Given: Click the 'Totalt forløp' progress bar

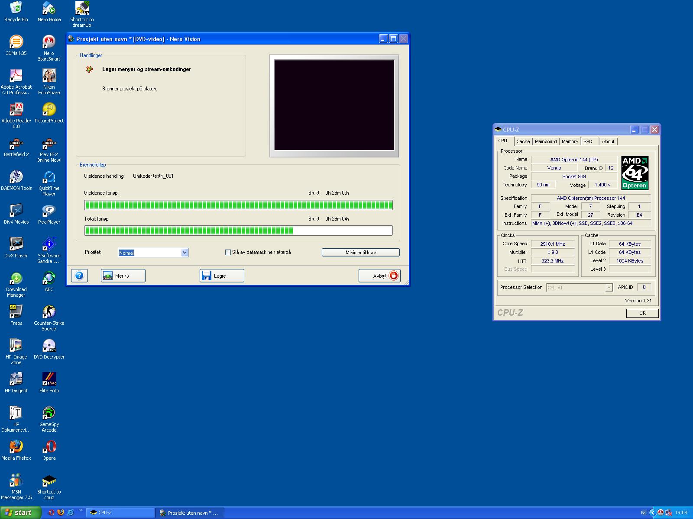Looking at the screenshot, I should [238, 231].
